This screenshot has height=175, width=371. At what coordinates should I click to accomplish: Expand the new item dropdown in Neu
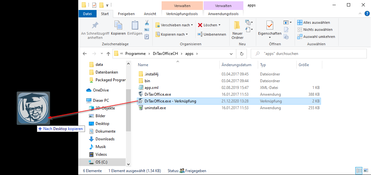(249, 22)
